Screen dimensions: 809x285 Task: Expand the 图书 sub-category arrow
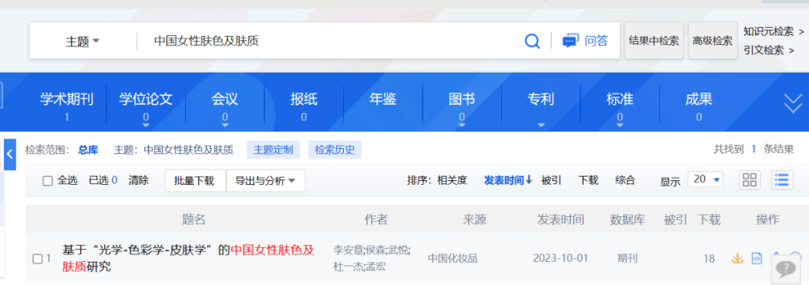[x=461, y=125]
